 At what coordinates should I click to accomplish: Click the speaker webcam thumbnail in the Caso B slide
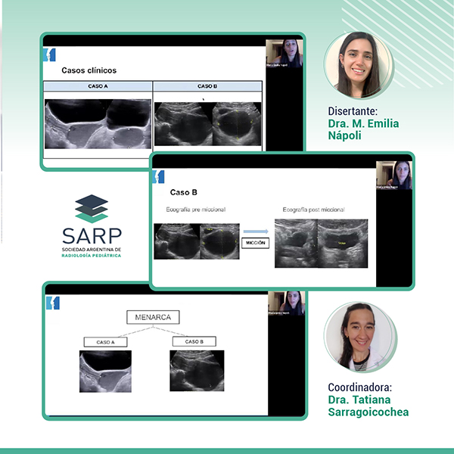tap(394, 176)
